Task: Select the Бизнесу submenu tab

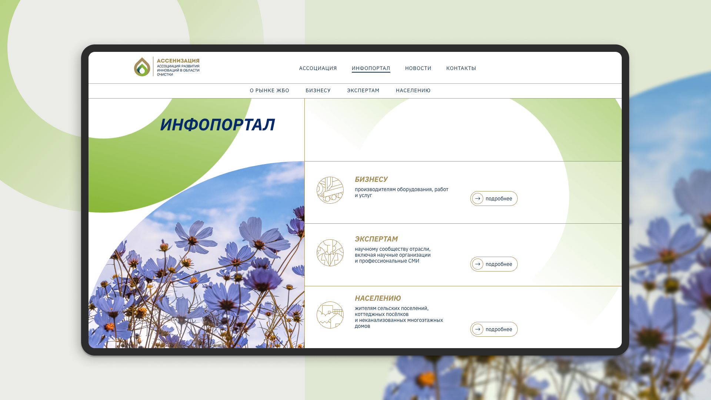Action: coord(318,90)
